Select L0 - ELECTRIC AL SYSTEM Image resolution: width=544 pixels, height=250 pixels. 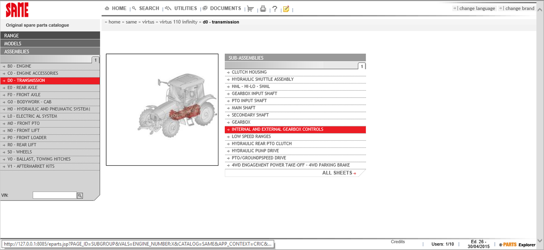(x=50, y=116)
